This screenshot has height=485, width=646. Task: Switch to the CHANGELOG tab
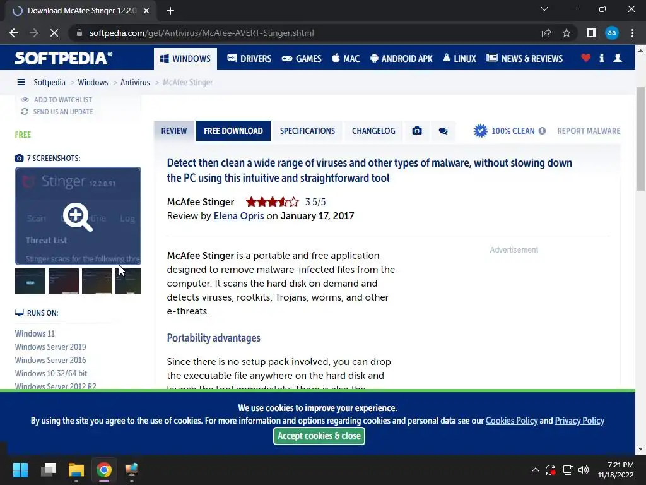tap(373, 131)
